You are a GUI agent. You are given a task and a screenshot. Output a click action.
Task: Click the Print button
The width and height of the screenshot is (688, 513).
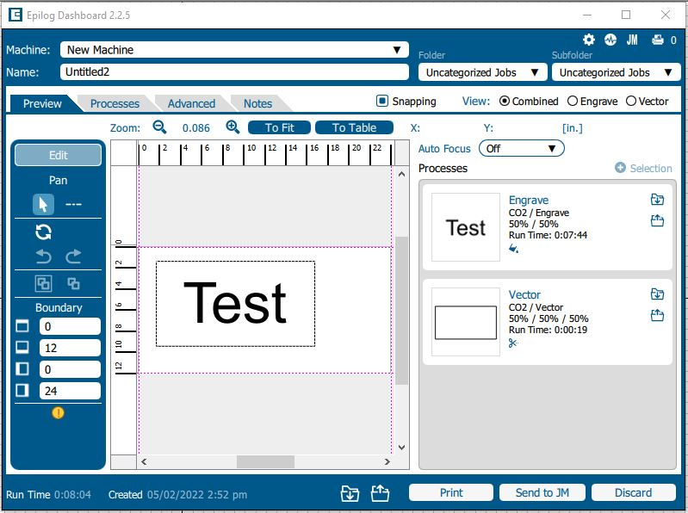pos(451,492)
